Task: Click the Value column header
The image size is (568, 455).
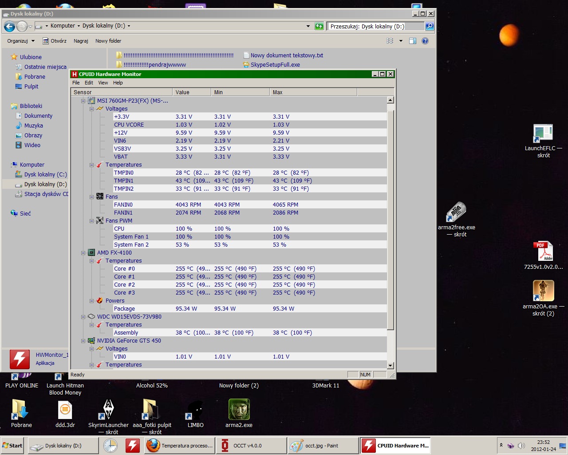Action: click(x=192, y=92)
